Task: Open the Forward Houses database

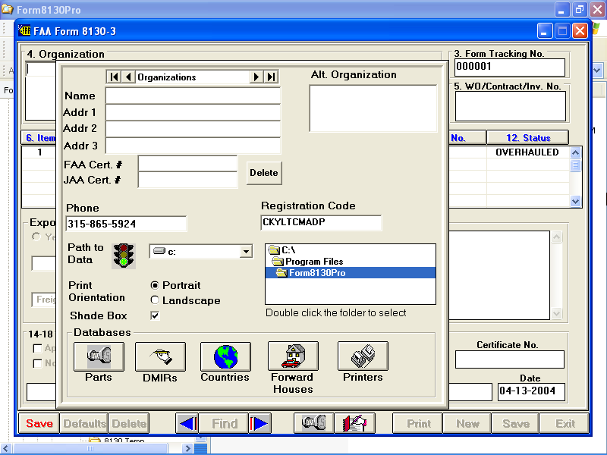Action: tap(293, 356)
